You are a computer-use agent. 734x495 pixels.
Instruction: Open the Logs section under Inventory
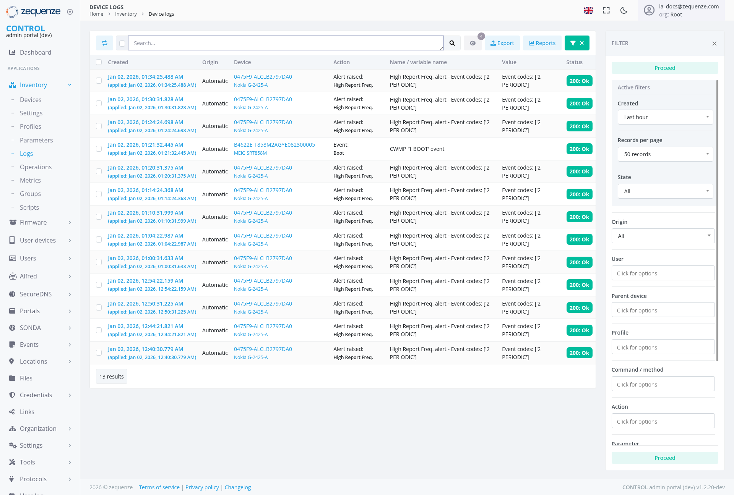[x=26, y=153]
